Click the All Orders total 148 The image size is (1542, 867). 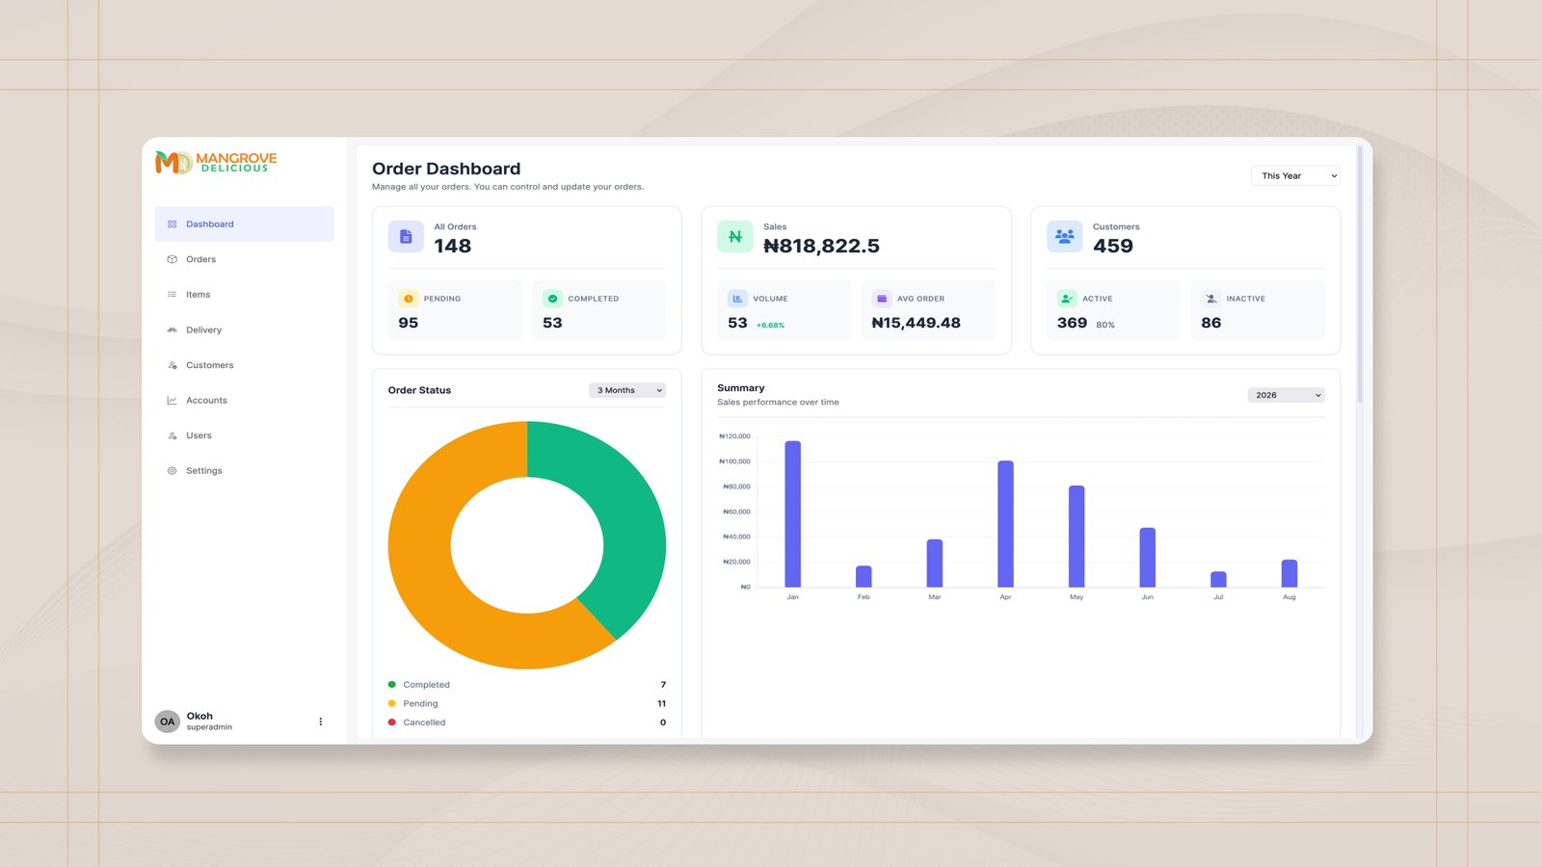(x=453, y=246)
